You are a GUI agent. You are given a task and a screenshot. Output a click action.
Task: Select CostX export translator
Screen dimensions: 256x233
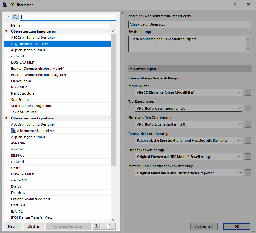click(57, 168)
